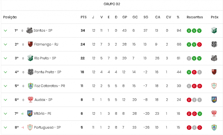Click the SG goal difference header
Image resolution: width=223 pixels, height=135 pixels.
146,17
